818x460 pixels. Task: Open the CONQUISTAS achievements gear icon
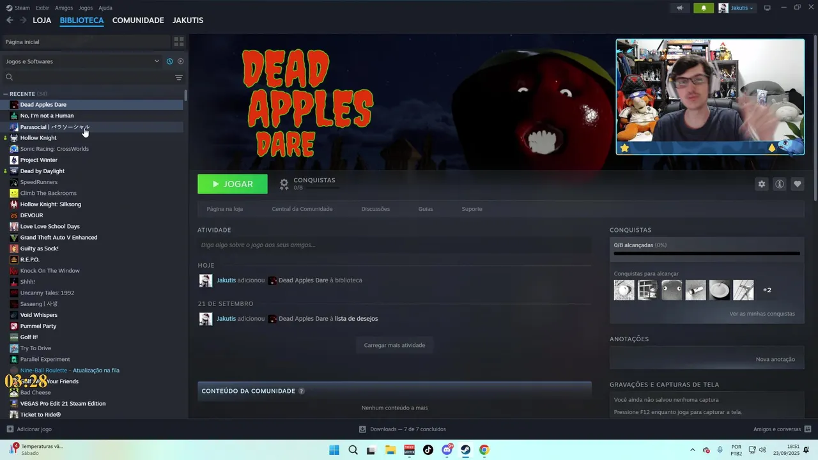(284, 184)
